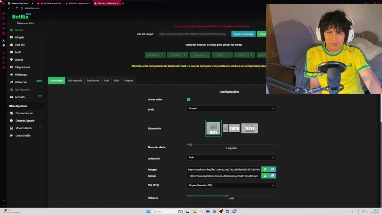
Task: Open File Explorer from the taskbar
Action: point(195,211)
